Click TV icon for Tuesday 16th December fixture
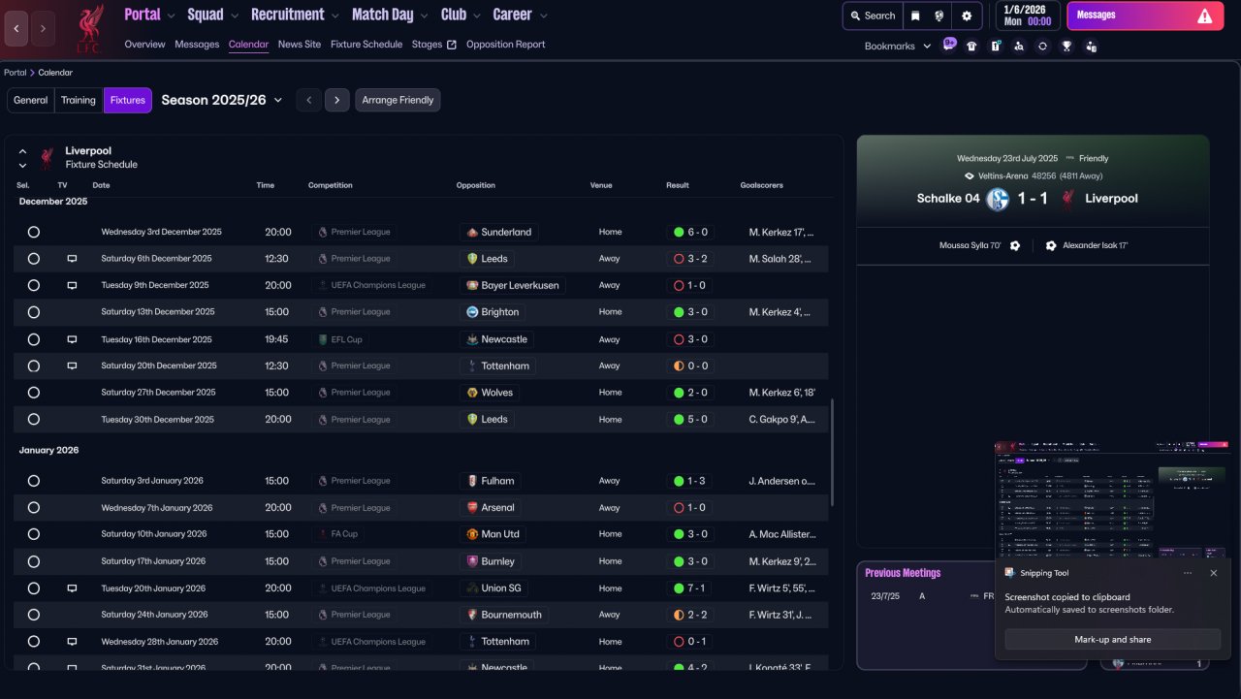 click(x=72, y=339)
